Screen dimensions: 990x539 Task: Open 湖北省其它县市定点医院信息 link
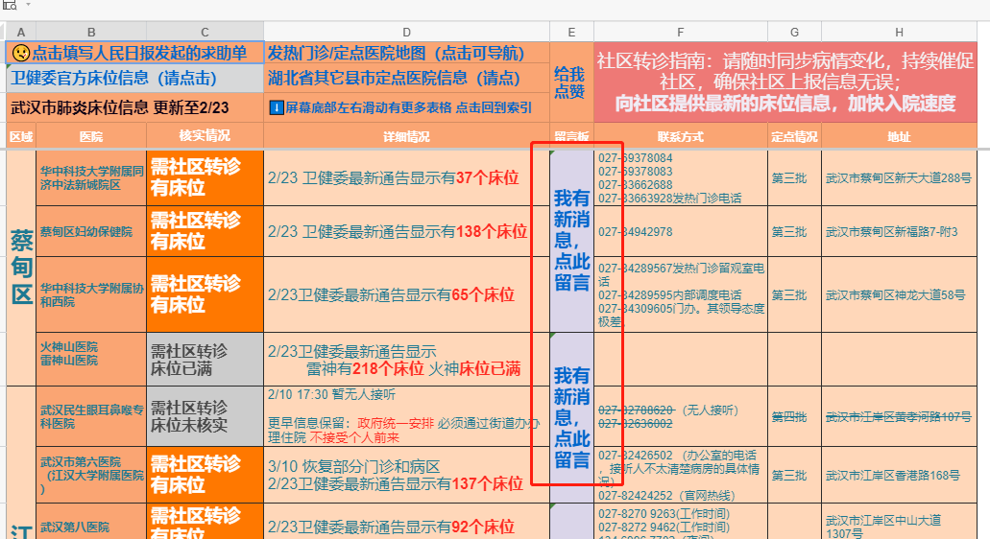[406, 79]
